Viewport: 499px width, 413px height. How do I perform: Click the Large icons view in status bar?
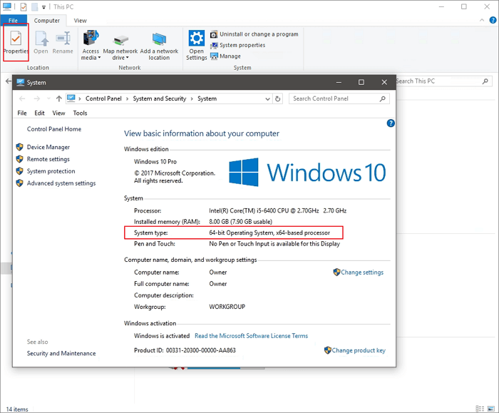pos(490,409)
